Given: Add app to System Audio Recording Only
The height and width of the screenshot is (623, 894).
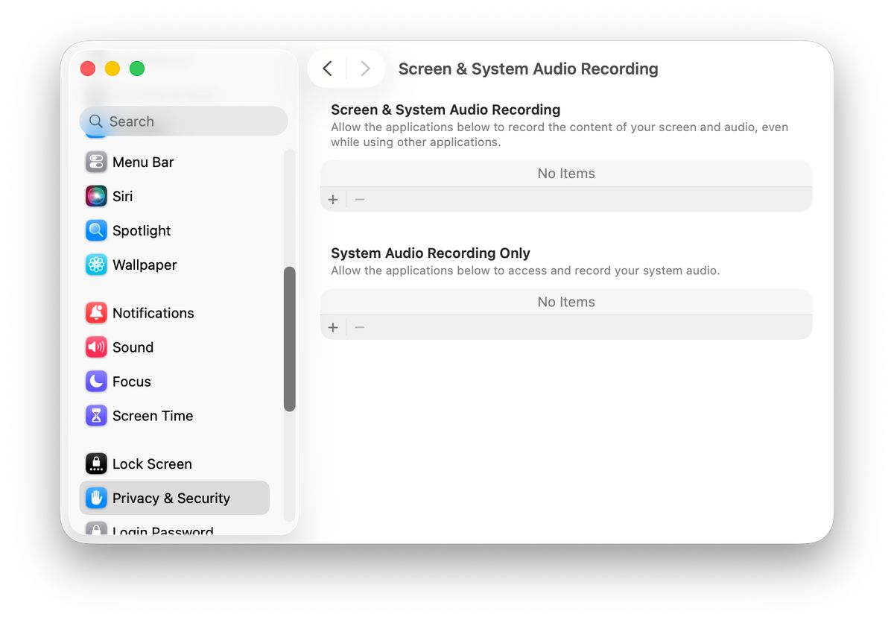Looking at the screenshot, I should pos(333,328).
